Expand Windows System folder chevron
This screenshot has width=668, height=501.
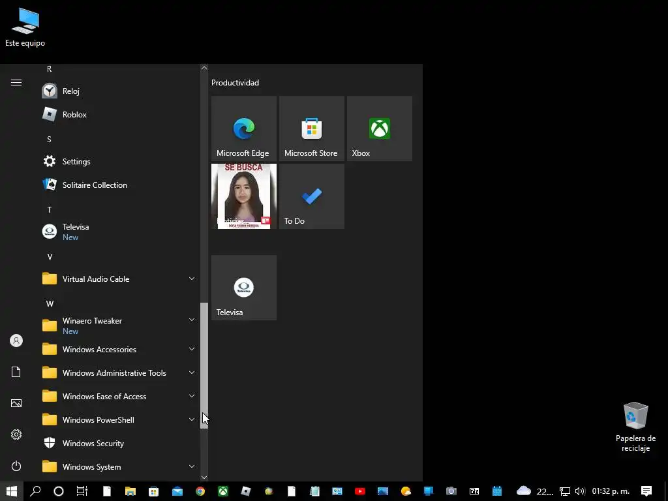click(192, 466)
